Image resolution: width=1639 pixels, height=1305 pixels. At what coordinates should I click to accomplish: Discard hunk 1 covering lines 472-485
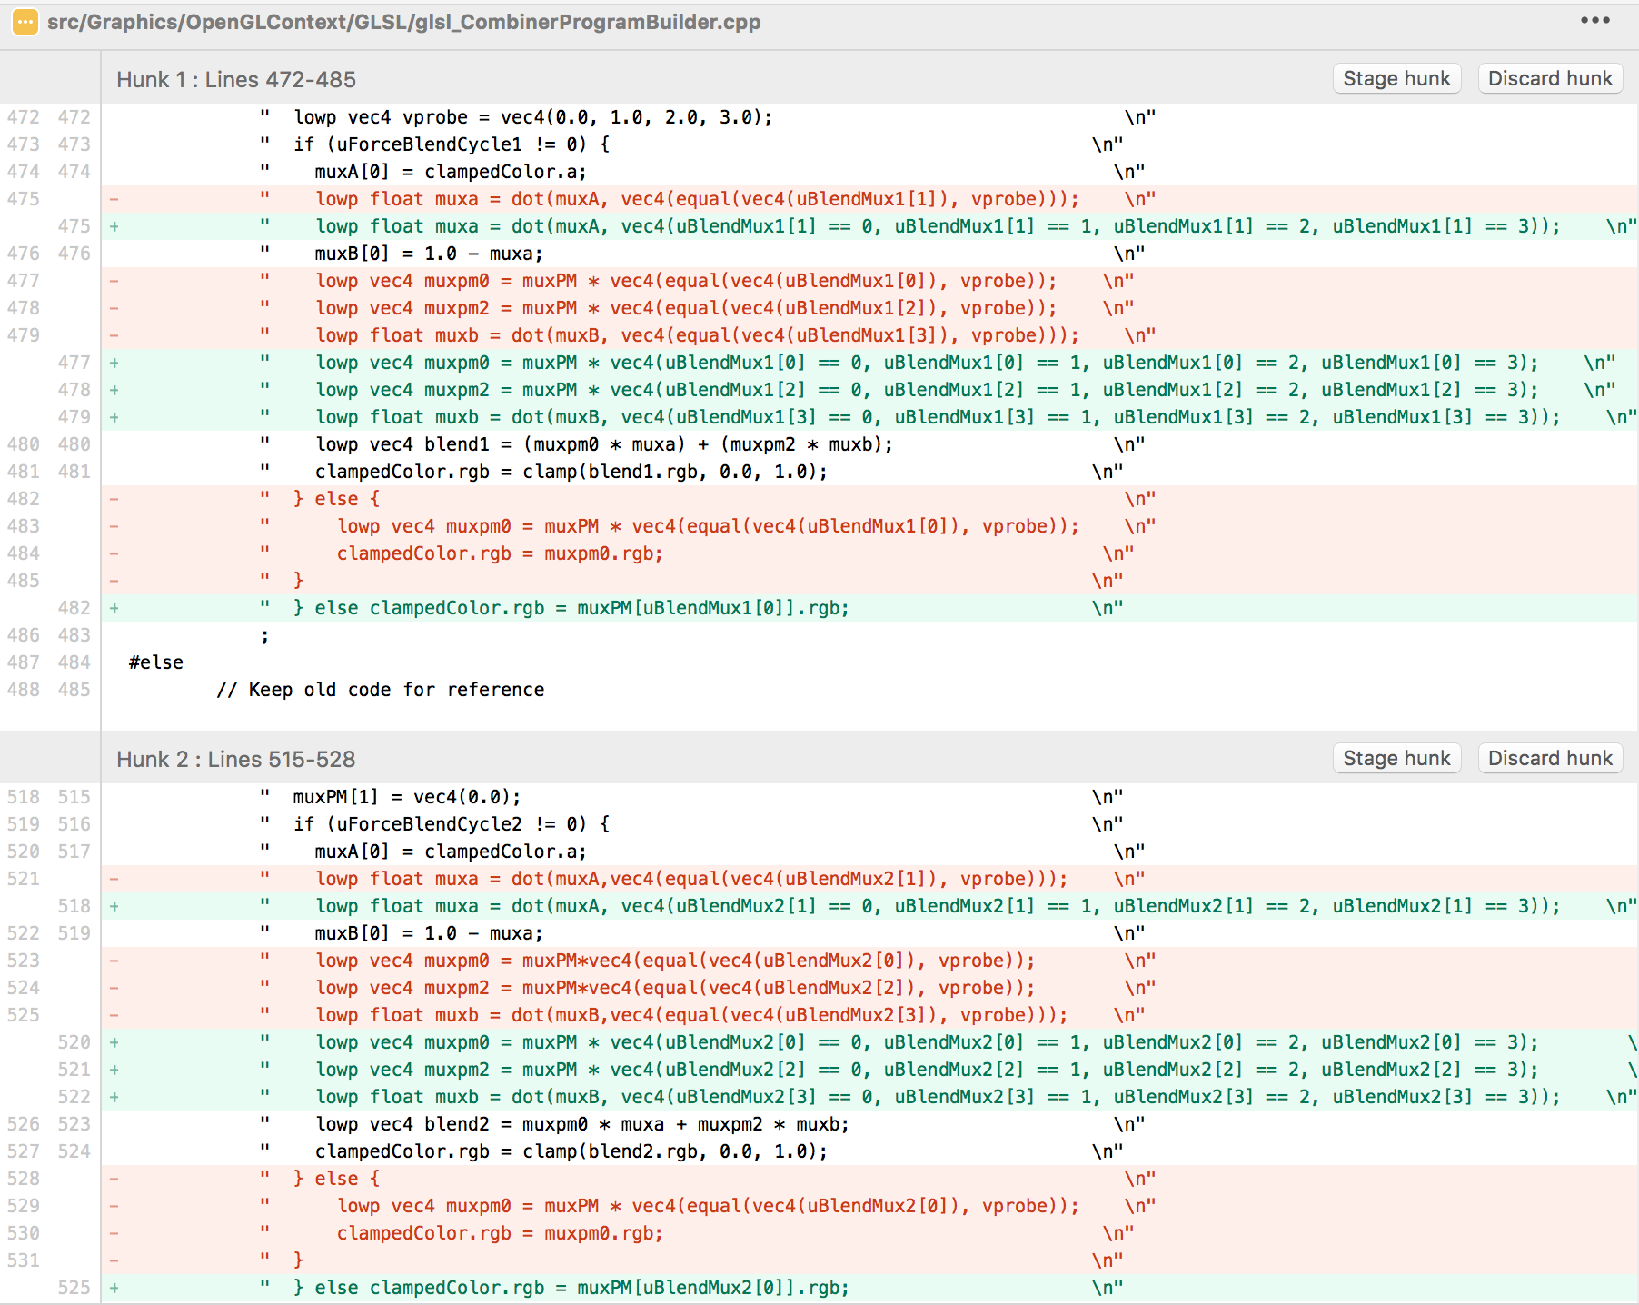coord(1550,78)
